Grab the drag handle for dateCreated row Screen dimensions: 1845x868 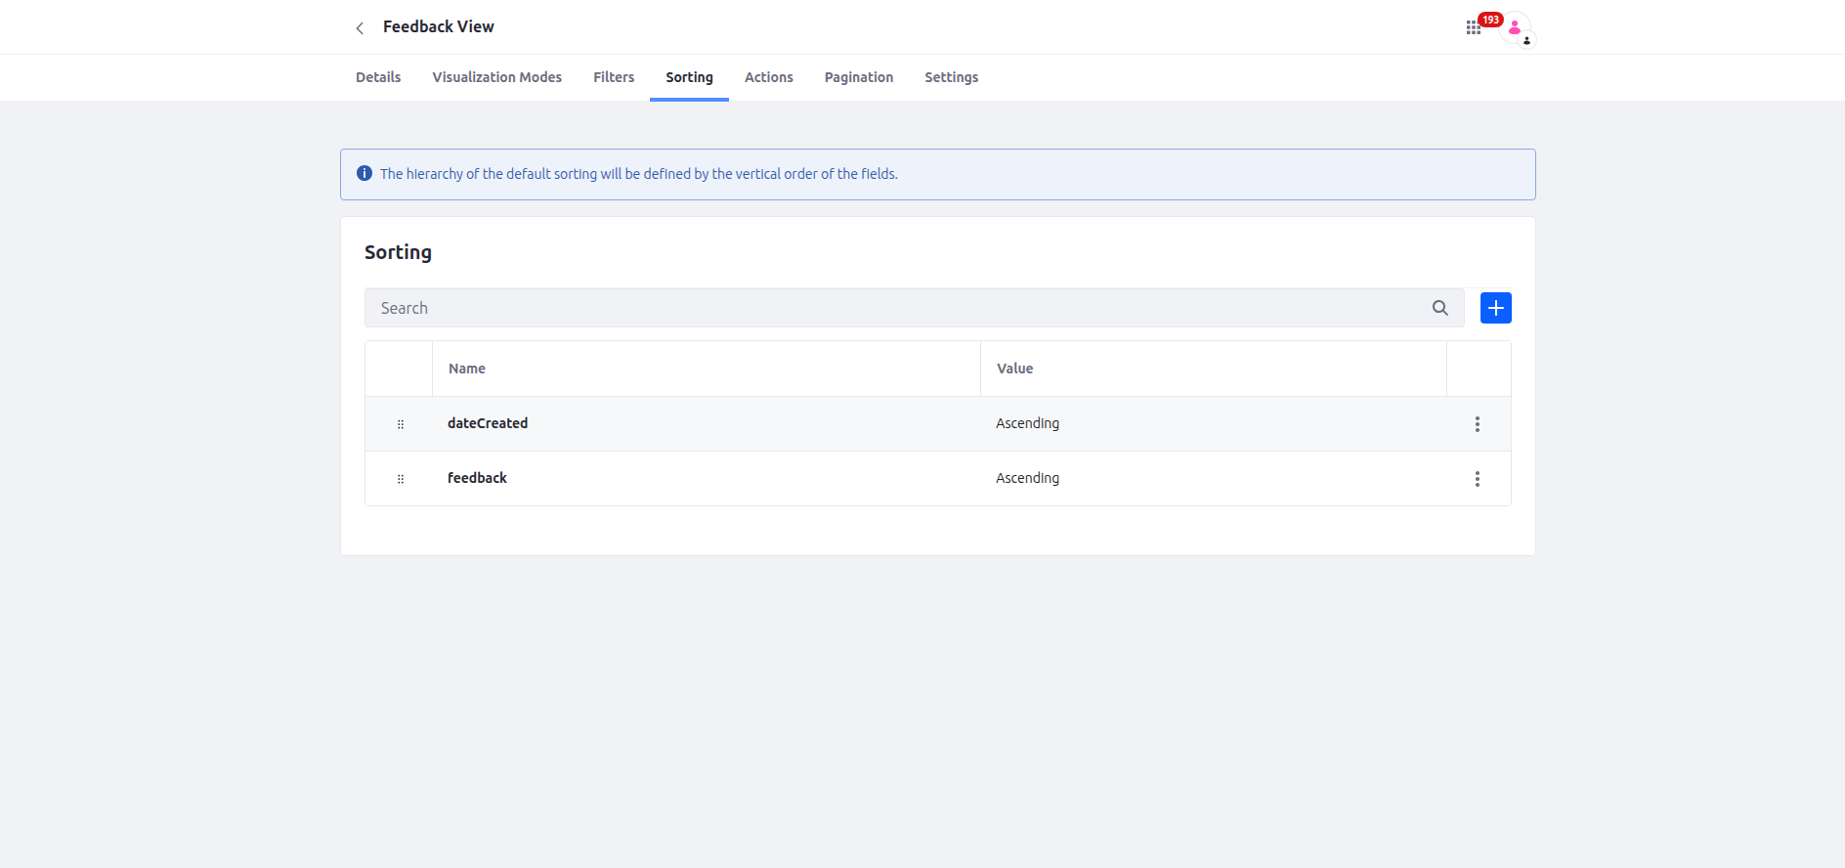(400, 424)
